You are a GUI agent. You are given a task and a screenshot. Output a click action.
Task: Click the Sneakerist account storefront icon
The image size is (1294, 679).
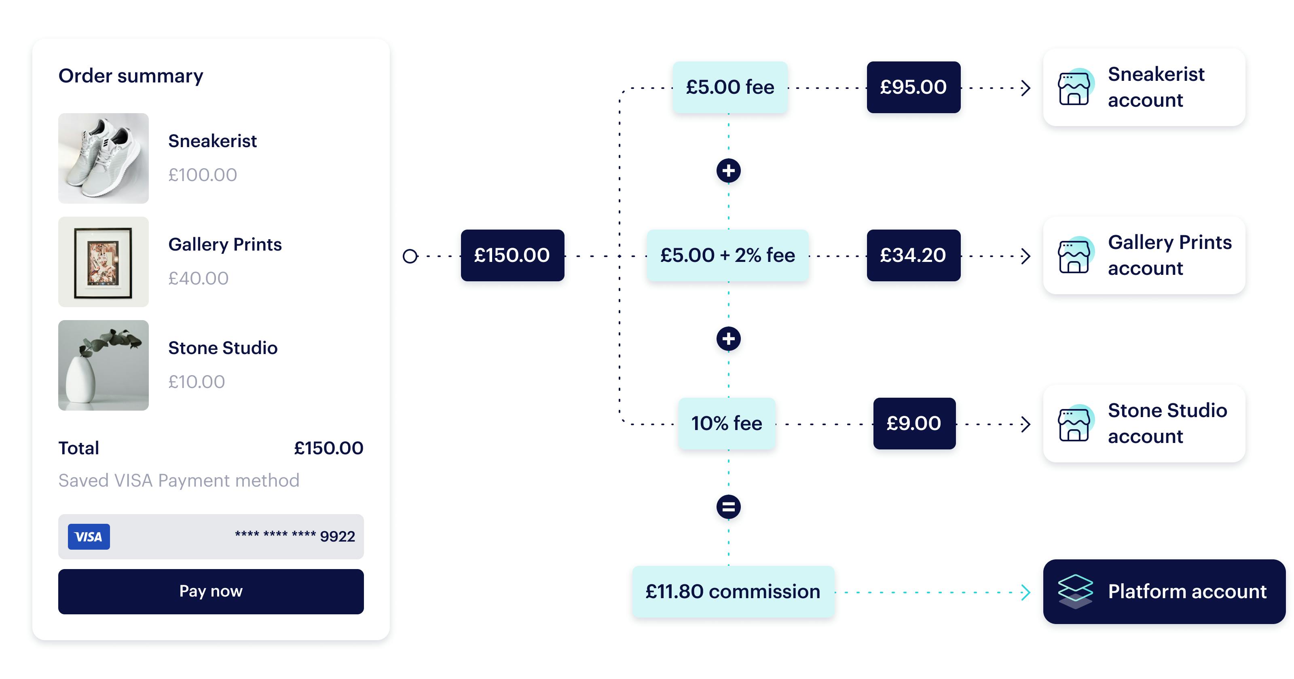coord(1076,87)
